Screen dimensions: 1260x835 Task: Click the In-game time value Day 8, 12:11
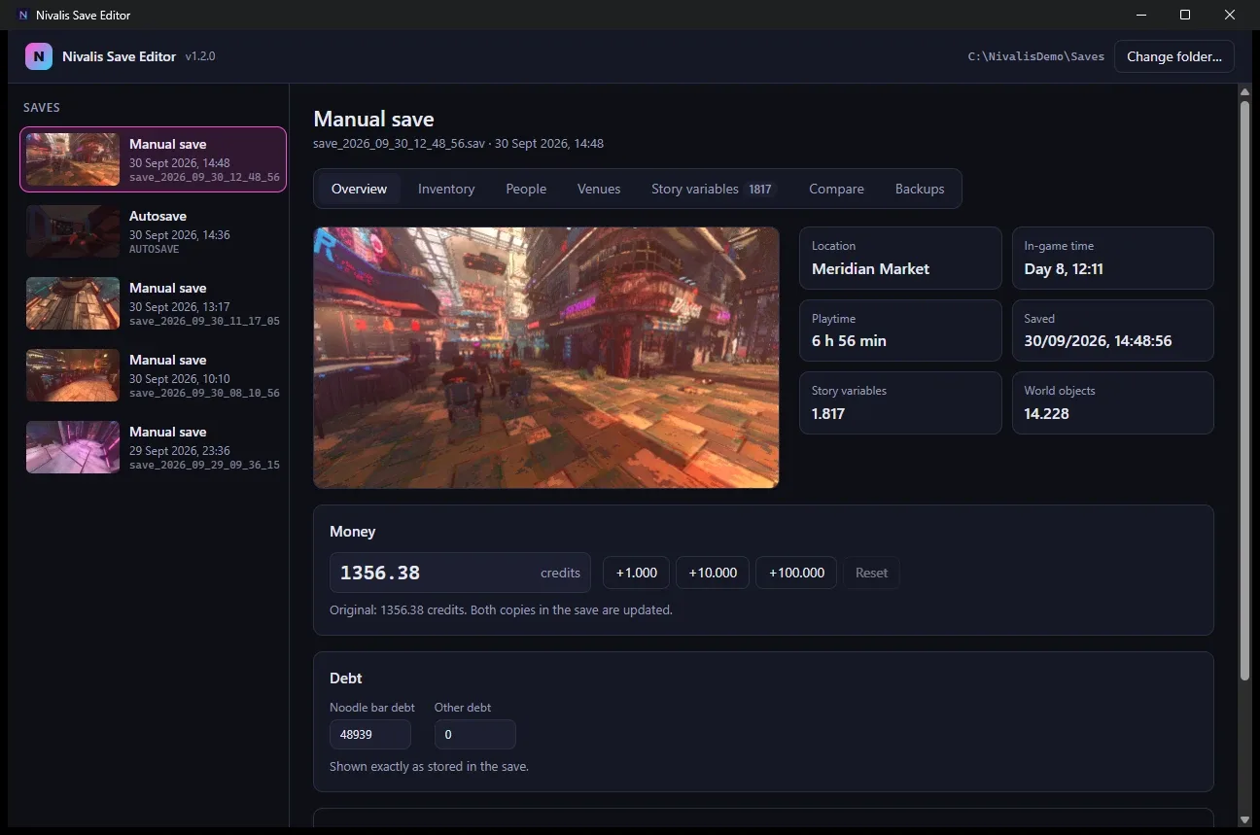click(1063, 268)
